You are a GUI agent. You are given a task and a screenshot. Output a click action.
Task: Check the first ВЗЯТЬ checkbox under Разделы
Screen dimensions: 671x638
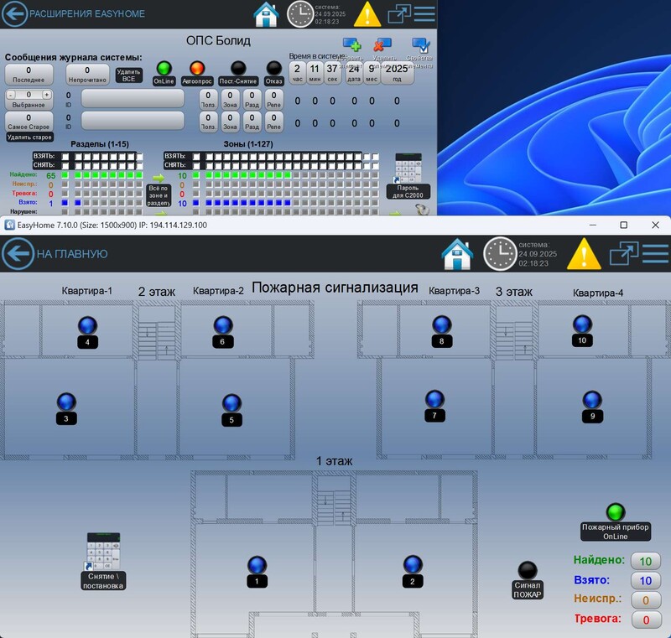pyautogui.click(x=63, y=156)
